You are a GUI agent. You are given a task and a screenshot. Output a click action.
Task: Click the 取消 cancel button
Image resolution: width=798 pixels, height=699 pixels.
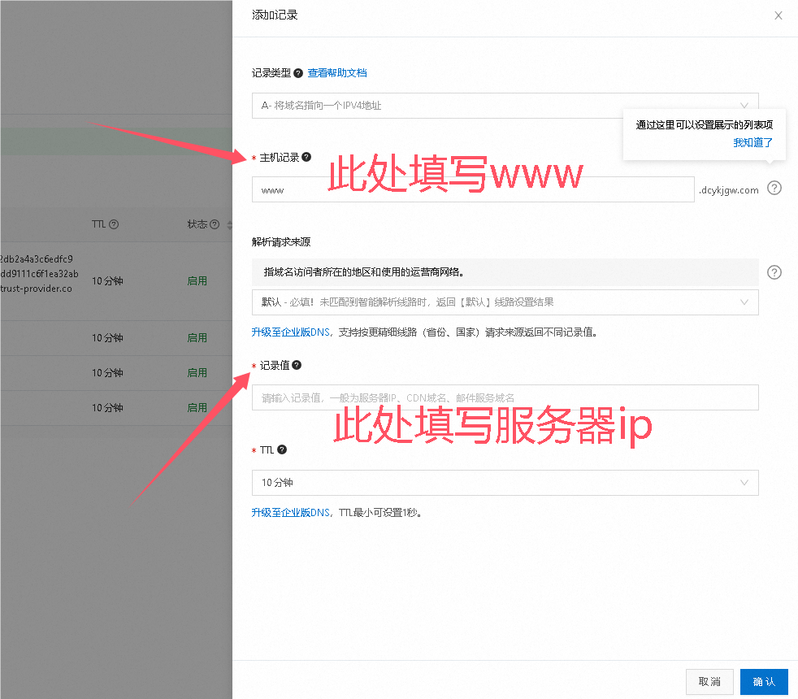(x=709, y=682)
